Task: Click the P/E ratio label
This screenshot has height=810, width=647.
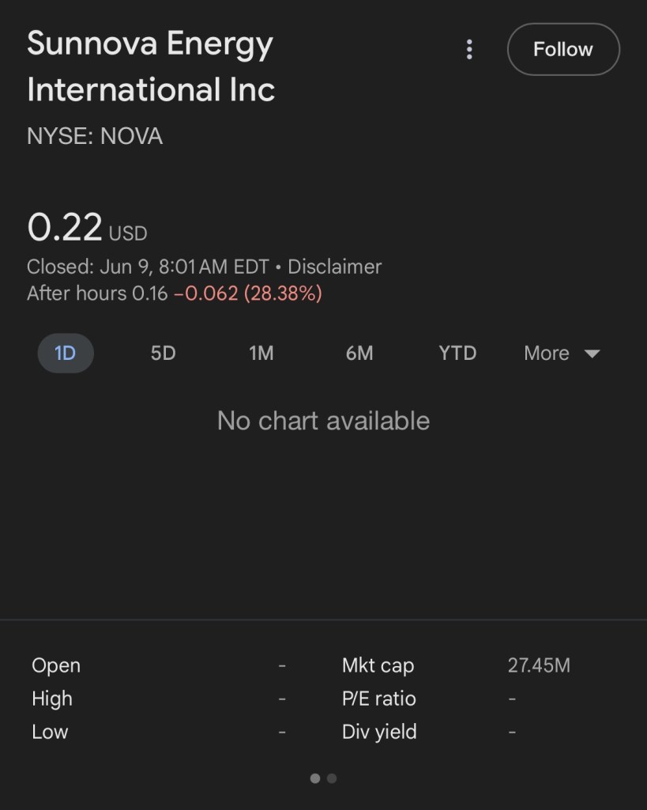Action: click(378, 698)
